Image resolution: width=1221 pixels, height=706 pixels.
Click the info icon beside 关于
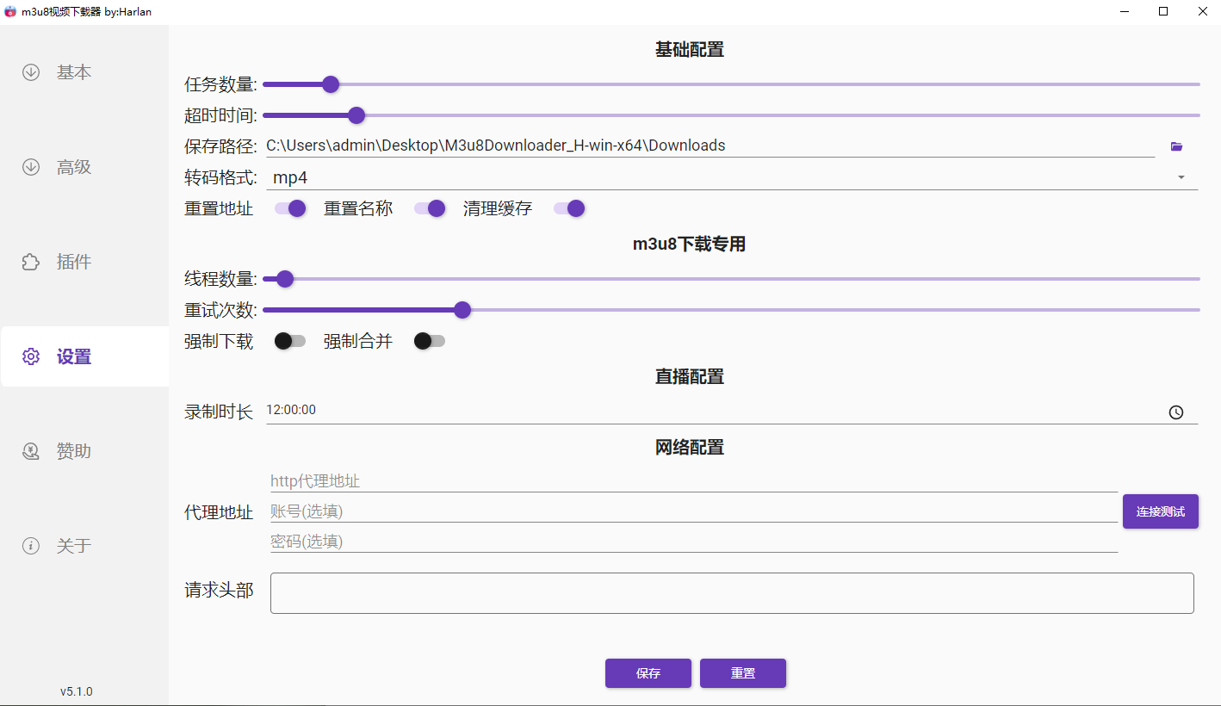(x=31, y=546)
